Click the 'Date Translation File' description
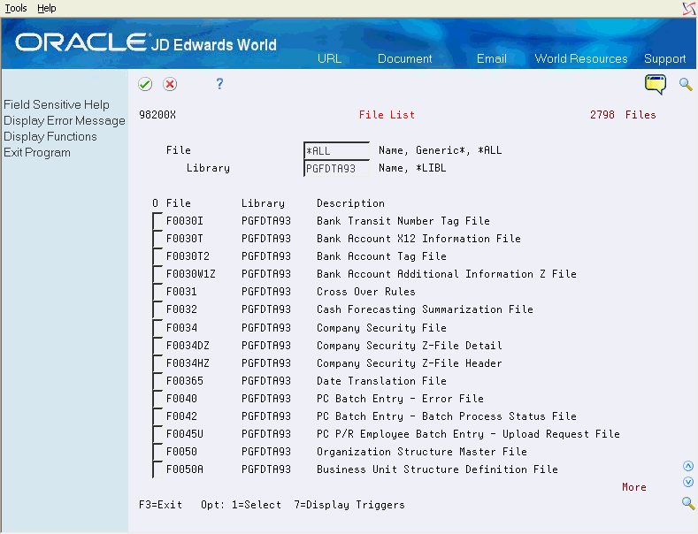 pyautogui.click(x=381, y=381)
